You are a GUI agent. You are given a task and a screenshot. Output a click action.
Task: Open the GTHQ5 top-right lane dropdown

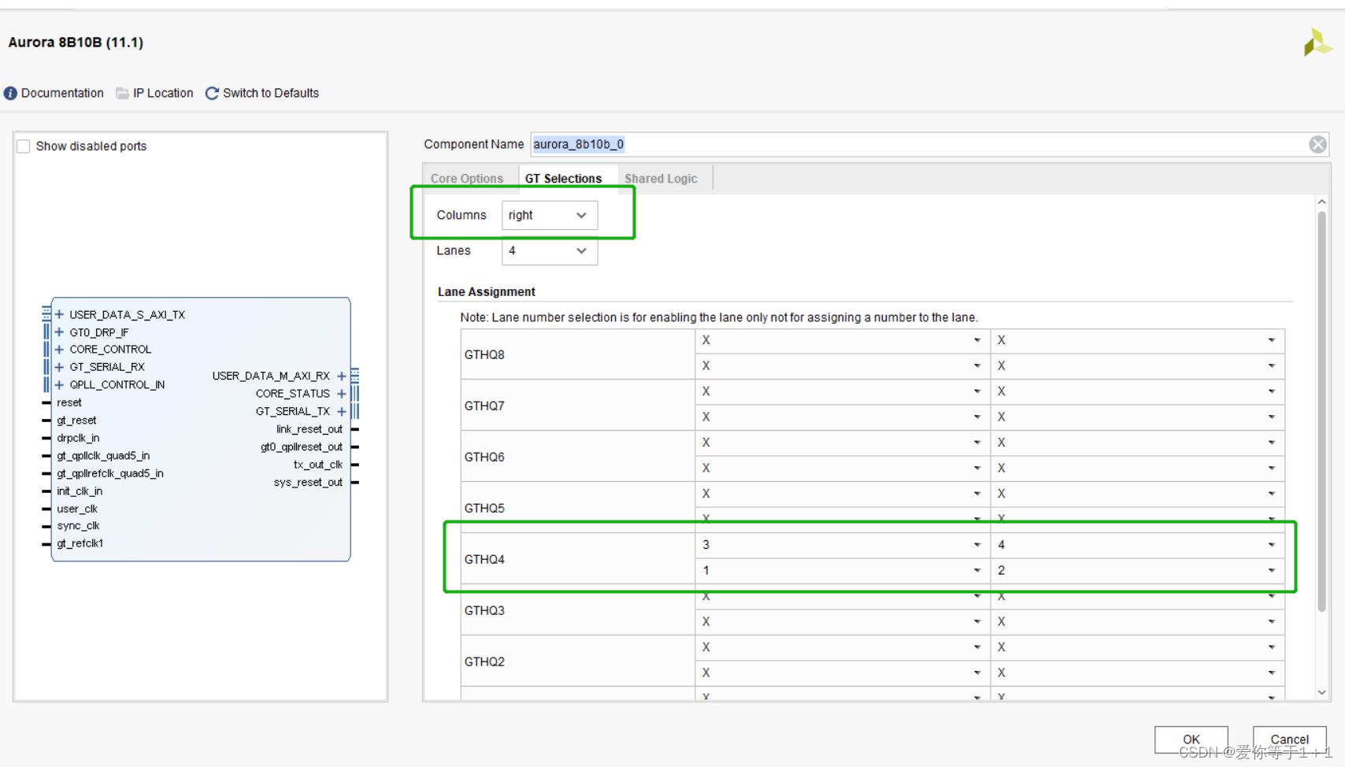[1137, 494]
